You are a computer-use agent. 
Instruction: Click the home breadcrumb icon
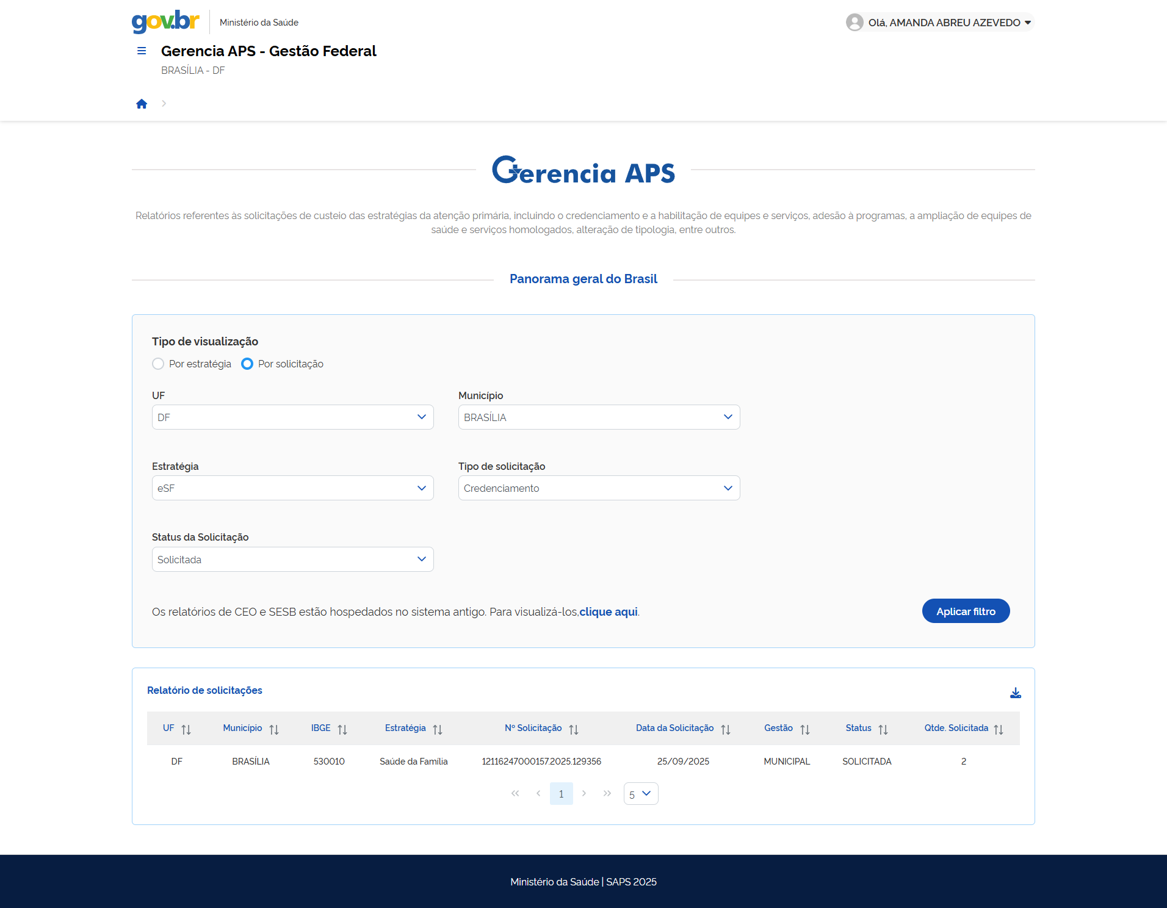coord(142,104)
